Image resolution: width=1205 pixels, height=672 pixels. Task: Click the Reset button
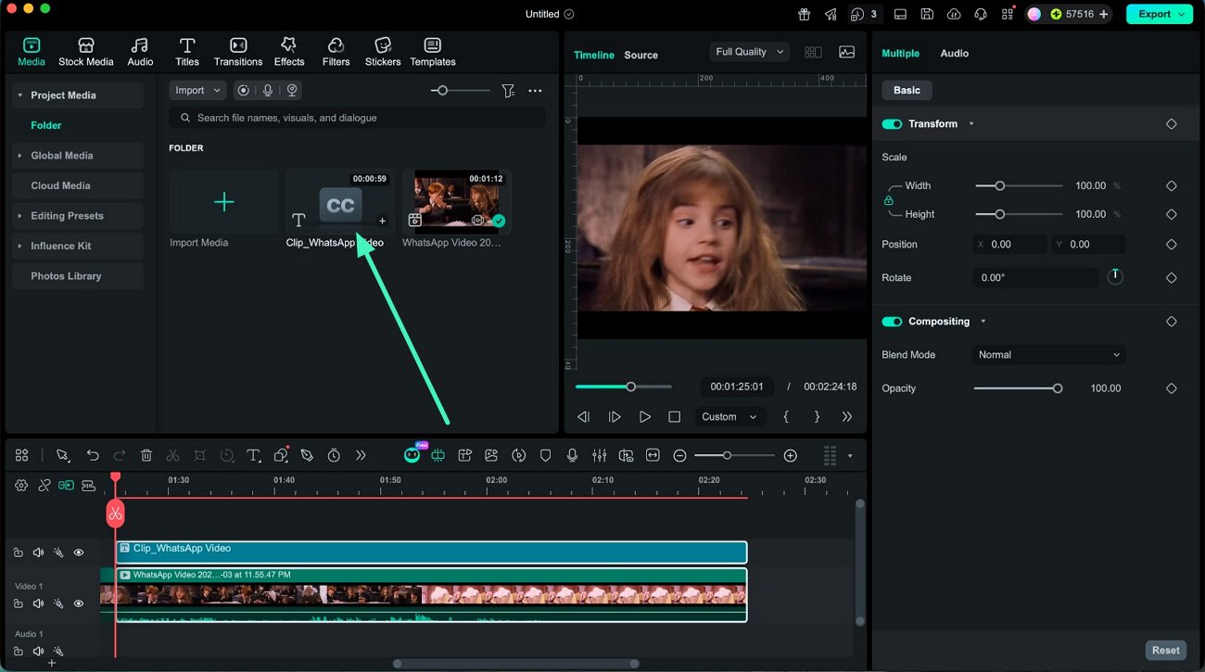click(1165, 651)
